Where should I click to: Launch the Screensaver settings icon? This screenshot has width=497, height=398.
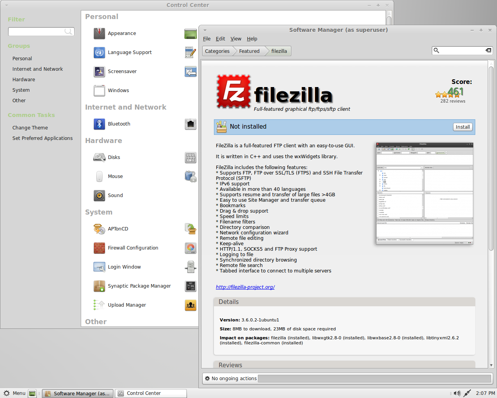tap(99, 72)
